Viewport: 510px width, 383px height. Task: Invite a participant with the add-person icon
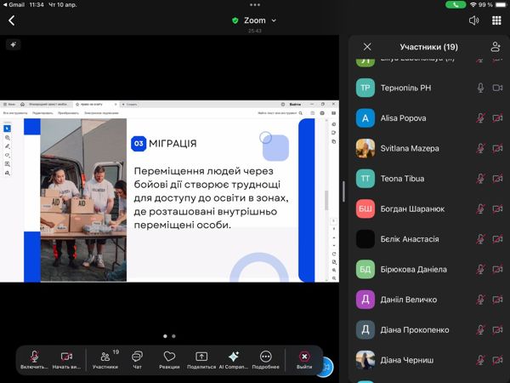coord(496,47)
